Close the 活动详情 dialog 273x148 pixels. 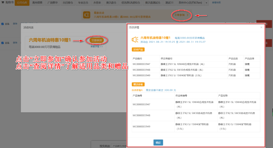coord(261,27)
